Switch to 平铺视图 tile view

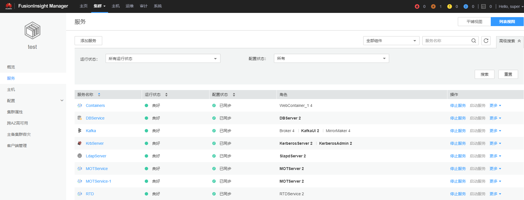tap(474, 22)
